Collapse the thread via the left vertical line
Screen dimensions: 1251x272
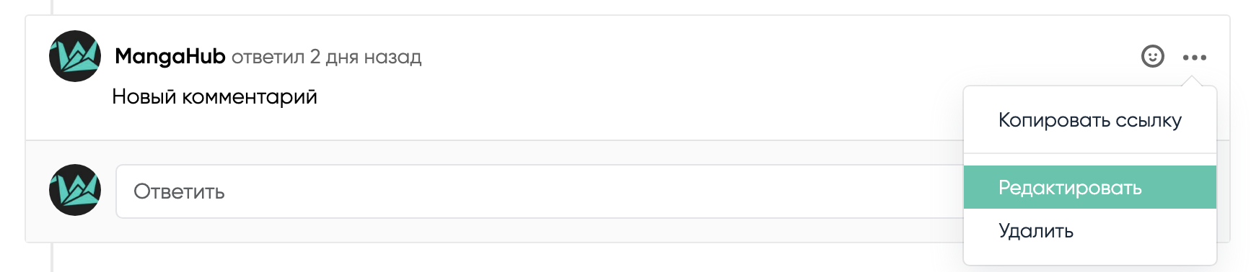tap(52, 7)
